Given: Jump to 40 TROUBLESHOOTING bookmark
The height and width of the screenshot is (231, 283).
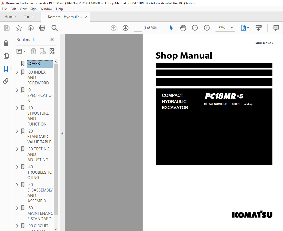Looking at the screenshot, I should click(x=40, y=172).
